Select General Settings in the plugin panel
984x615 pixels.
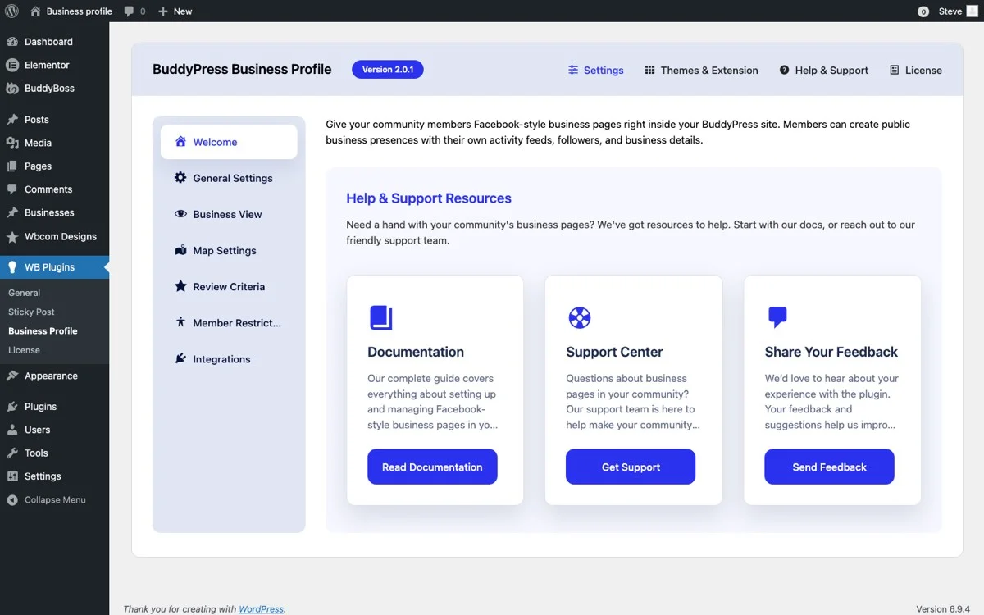(x=234, y=178)
